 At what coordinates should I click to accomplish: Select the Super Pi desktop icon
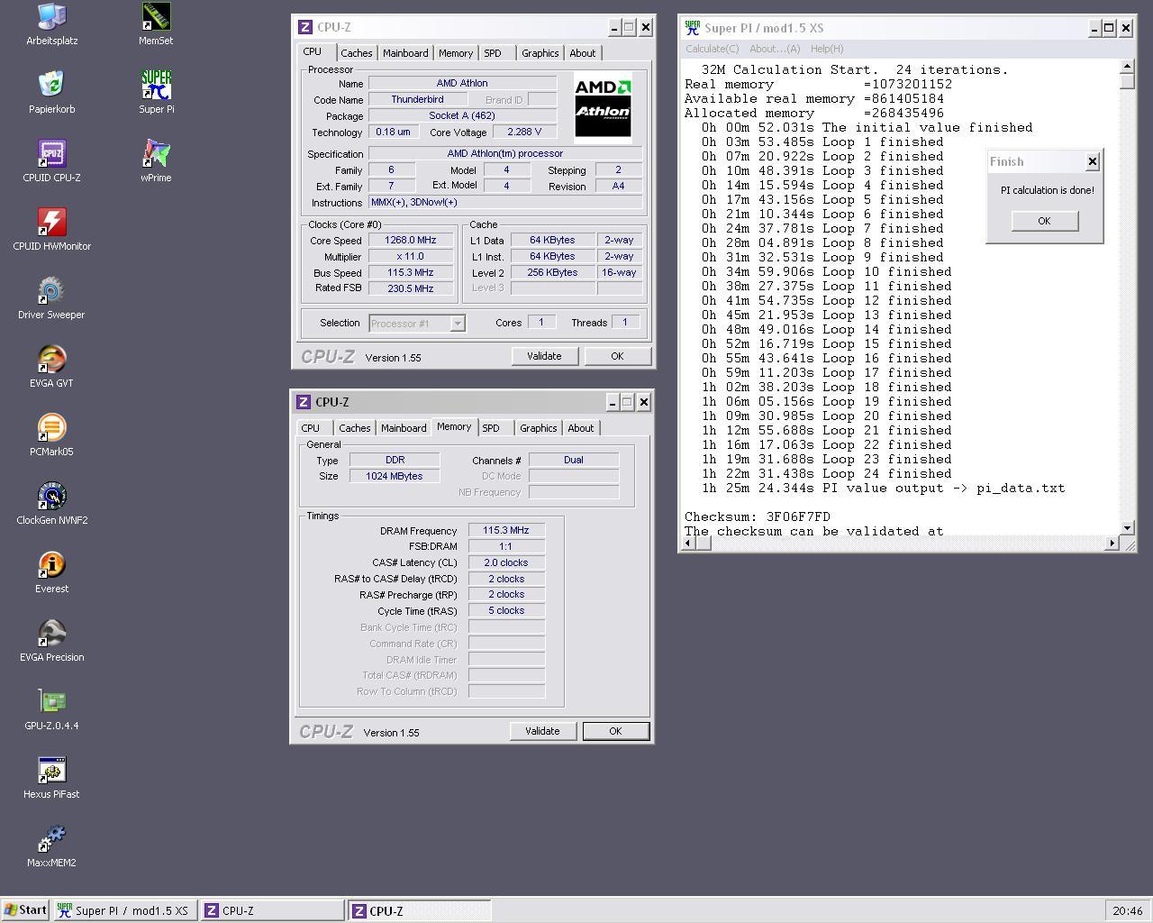pyautogui.click(x=156, y=92)
